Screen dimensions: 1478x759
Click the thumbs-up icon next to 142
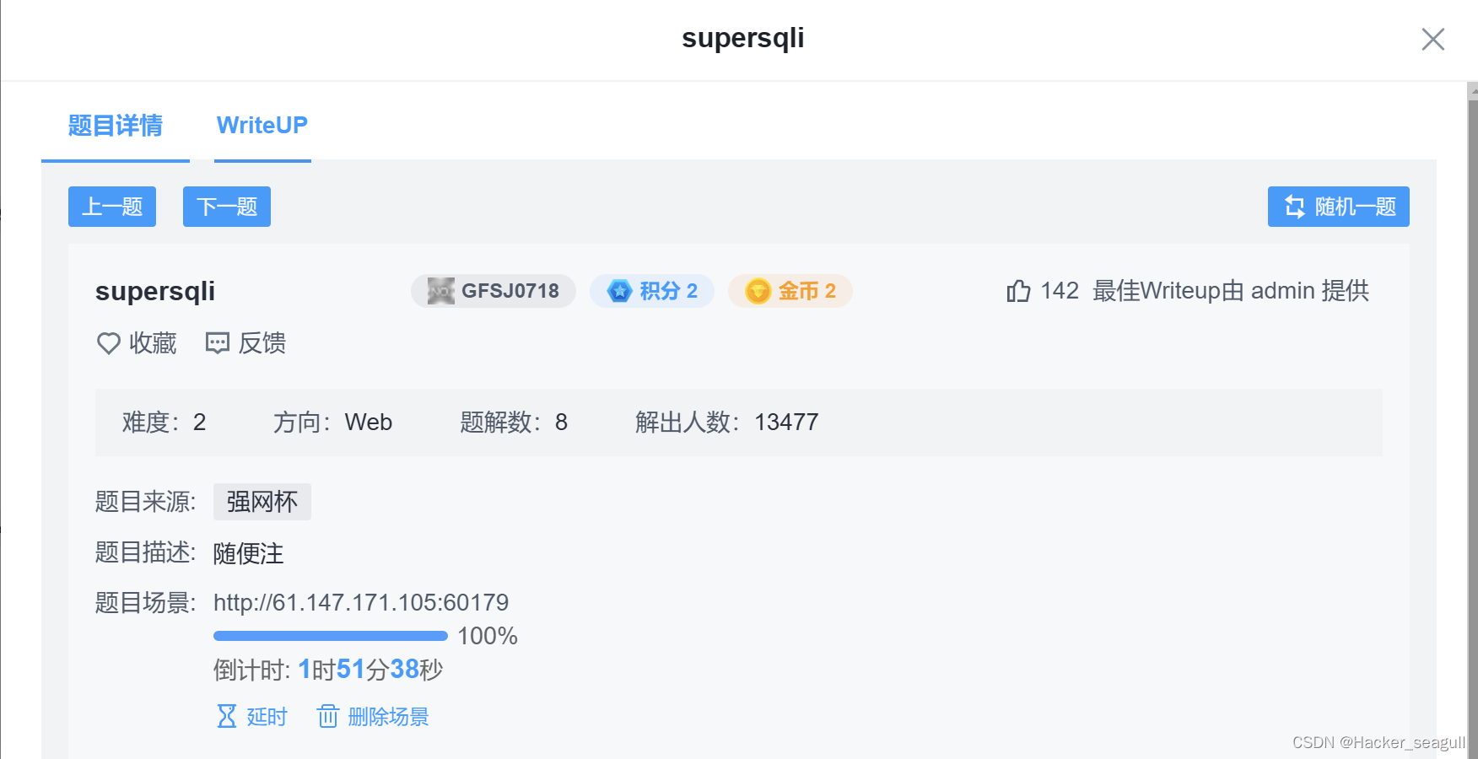coord(1018,290)
